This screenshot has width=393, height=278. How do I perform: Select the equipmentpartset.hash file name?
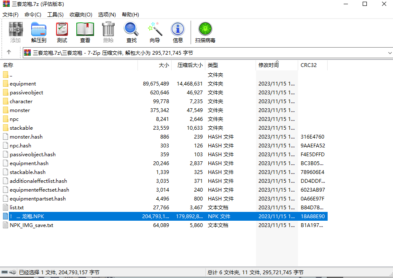(38, 199)
